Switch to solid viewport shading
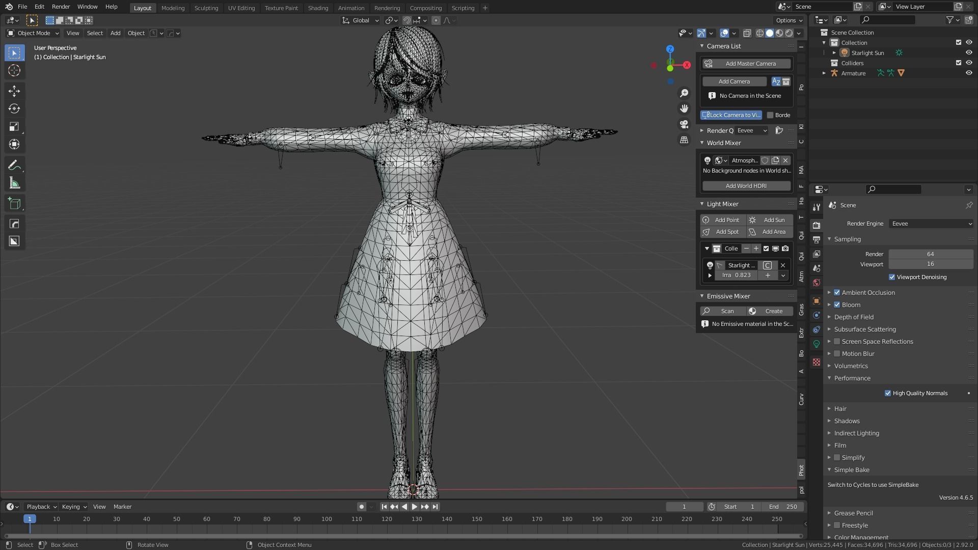The height and width of the screenshot is (550, 978). tap(769, 33)
